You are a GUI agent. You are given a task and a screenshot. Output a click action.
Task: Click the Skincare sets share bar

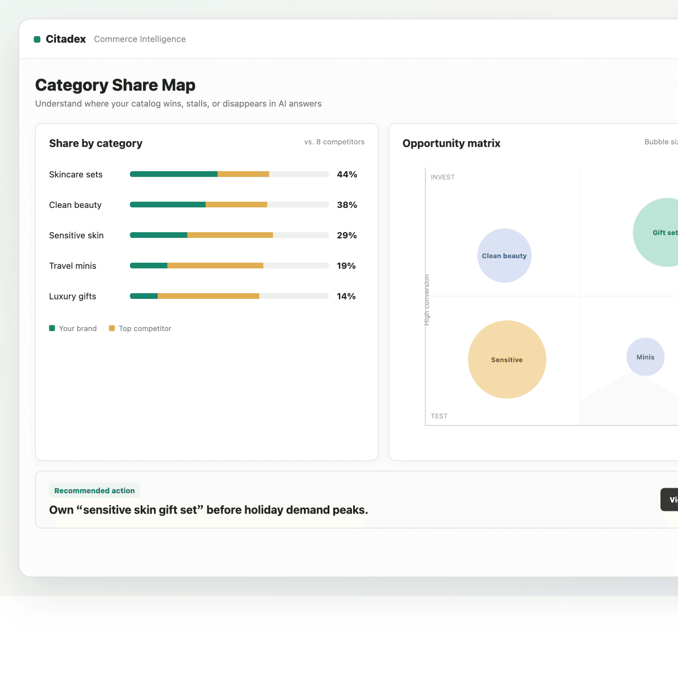point(229,174)
